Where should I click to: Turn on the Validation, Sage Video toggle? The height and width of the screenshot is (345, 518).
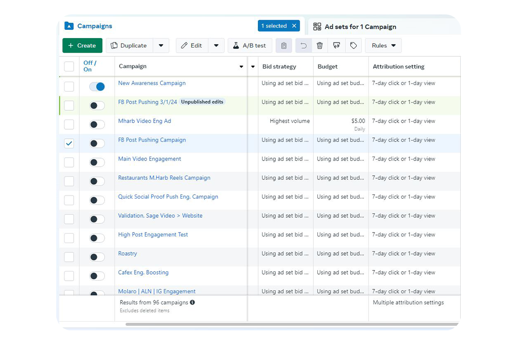click(x=97, y=219)
